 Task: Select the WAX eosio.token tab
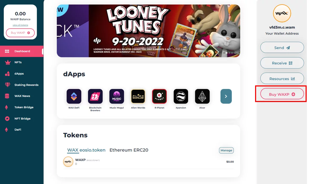(86, 150)
